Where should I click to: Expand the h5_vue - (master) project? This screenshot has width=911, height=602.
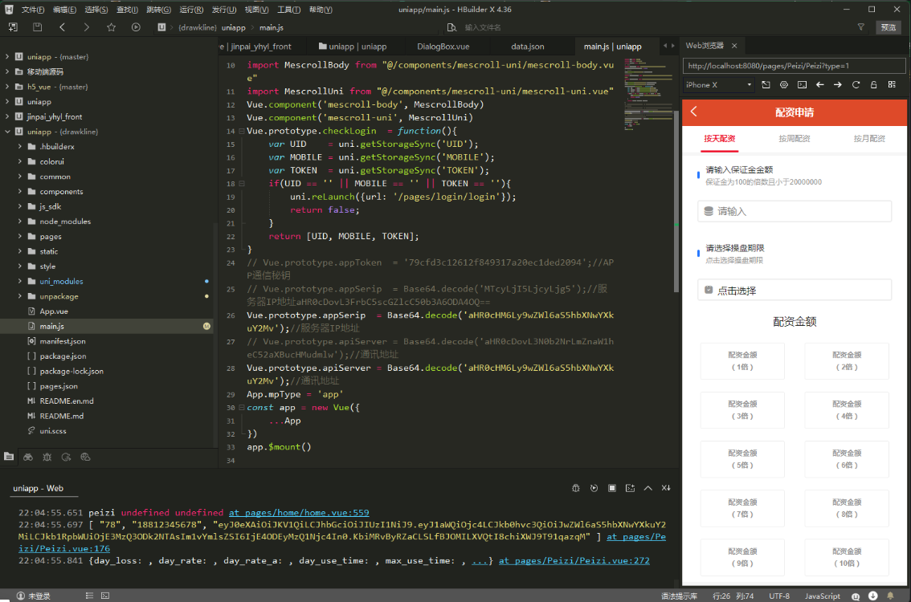(x=7, y=87)
